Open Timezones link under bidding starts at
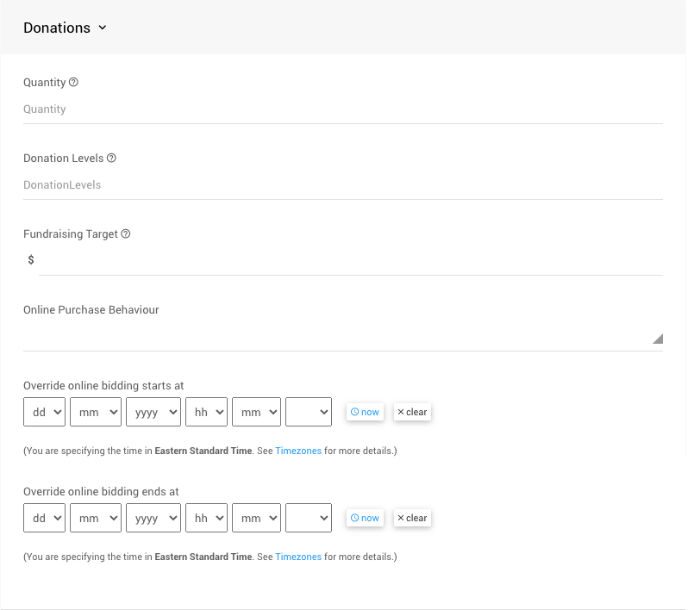Screen dimensions: 688x610 tap(298, 451)
